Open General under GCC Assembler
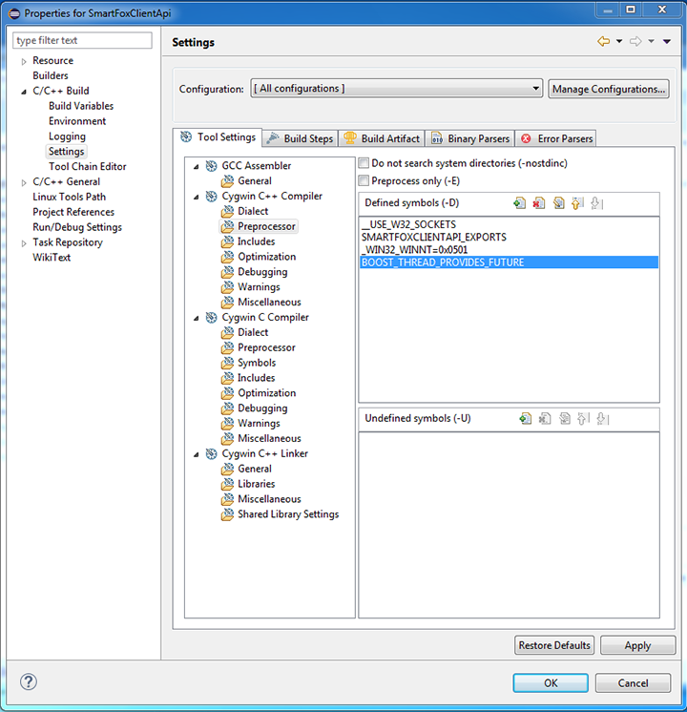Image resolution: width=687 pixels, height=712 pixels. (x=254, y=180)
